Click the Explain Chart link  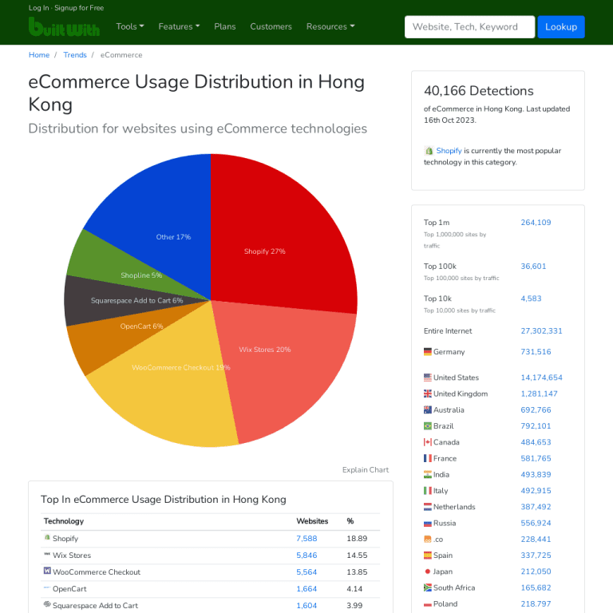366,470
